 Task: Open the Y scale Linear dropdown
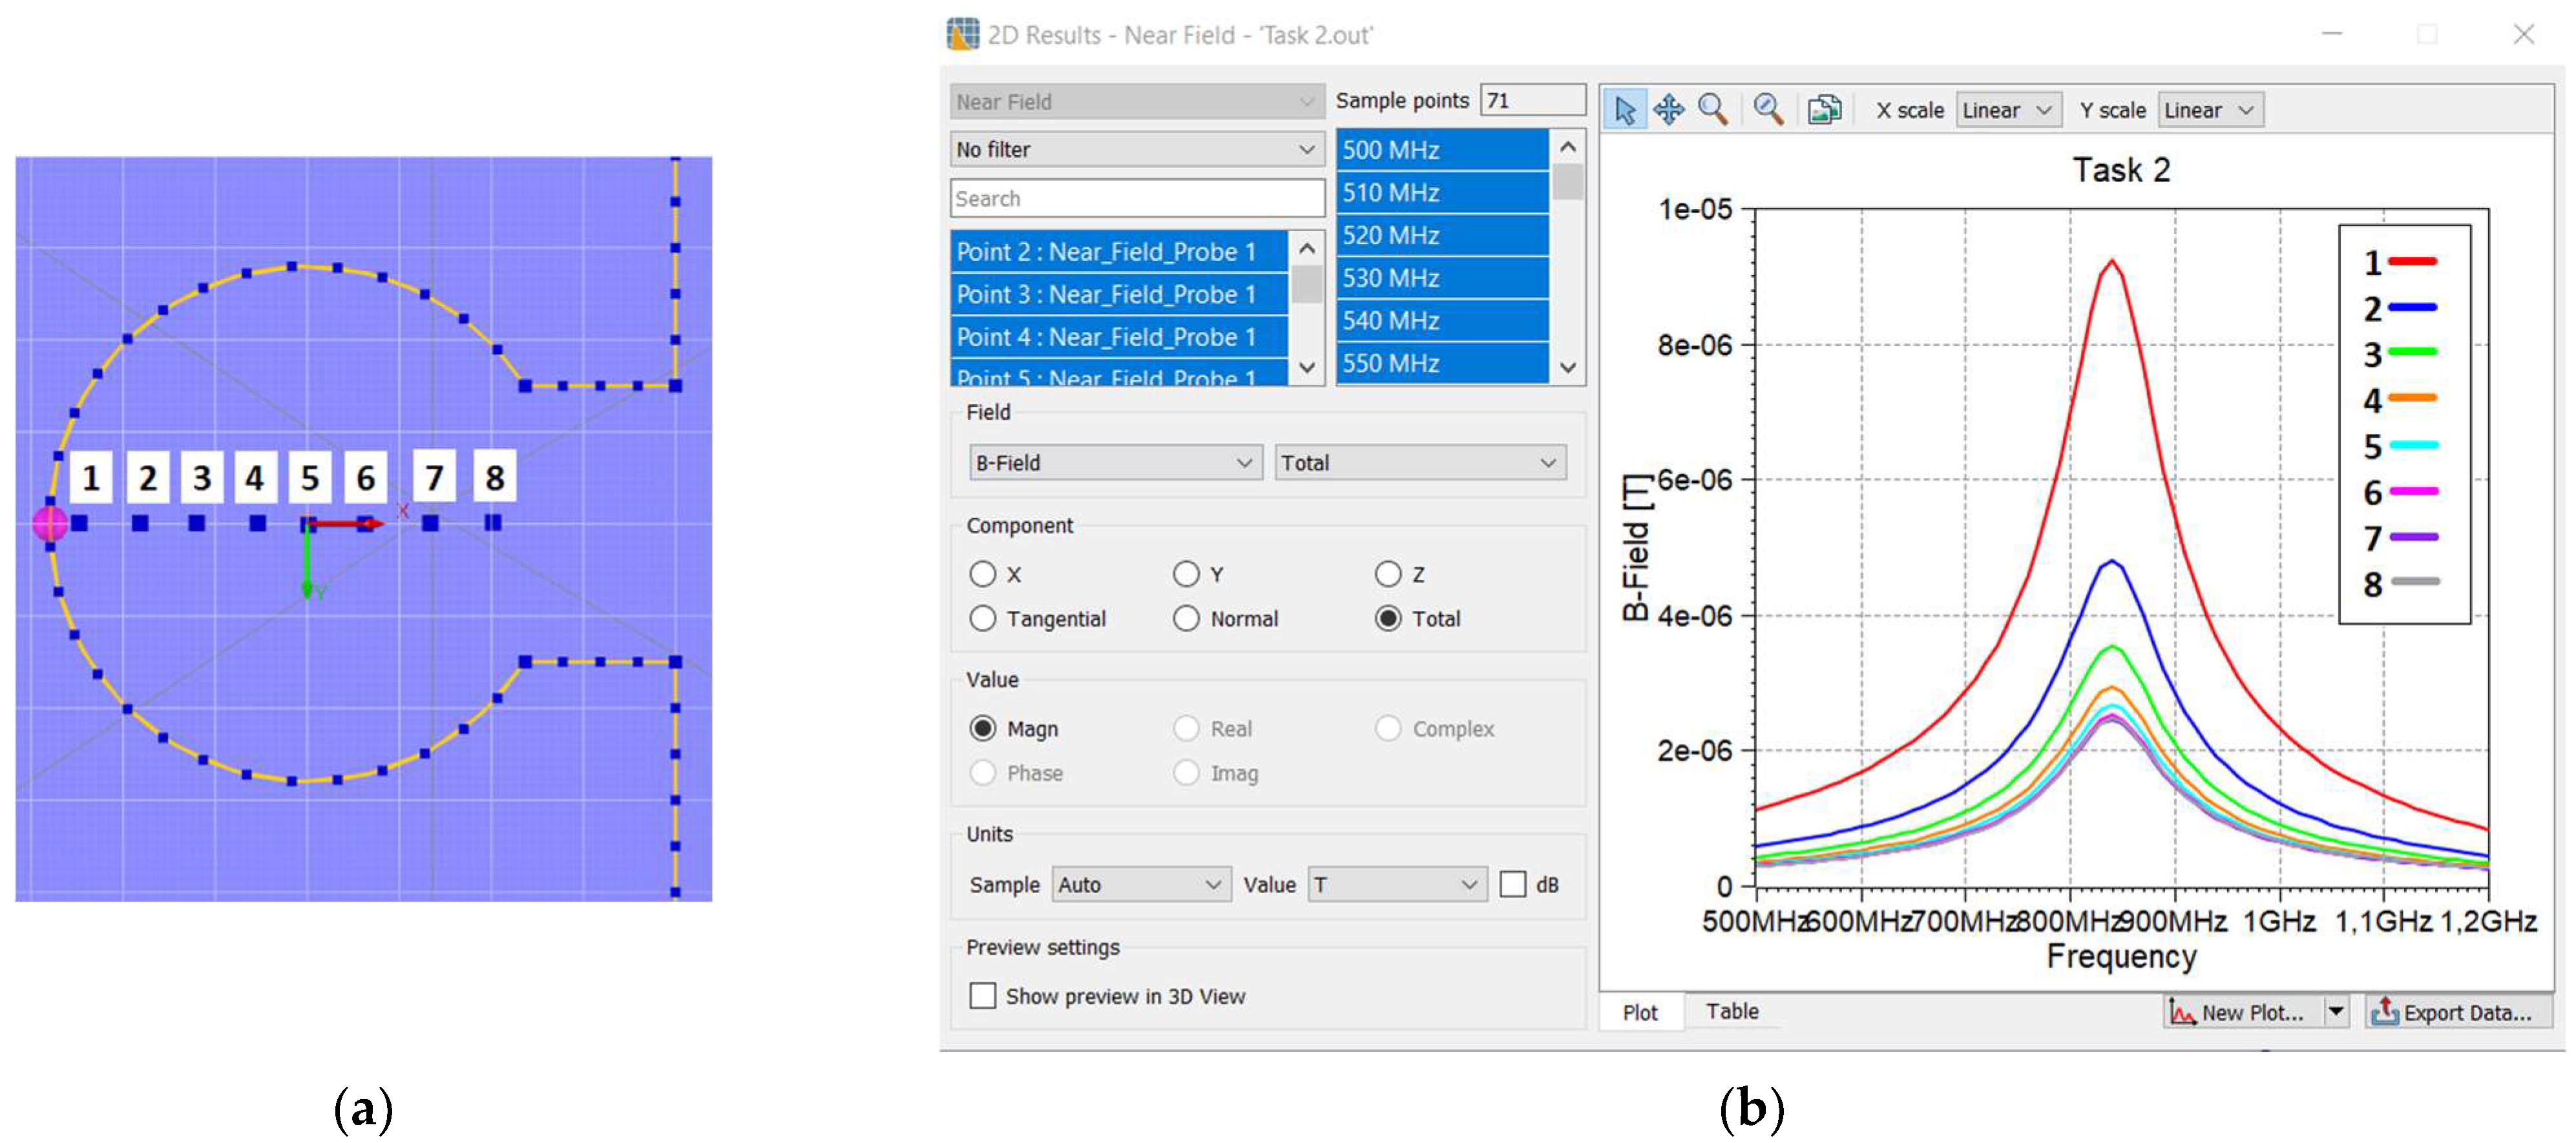[x=2210, y=110]
